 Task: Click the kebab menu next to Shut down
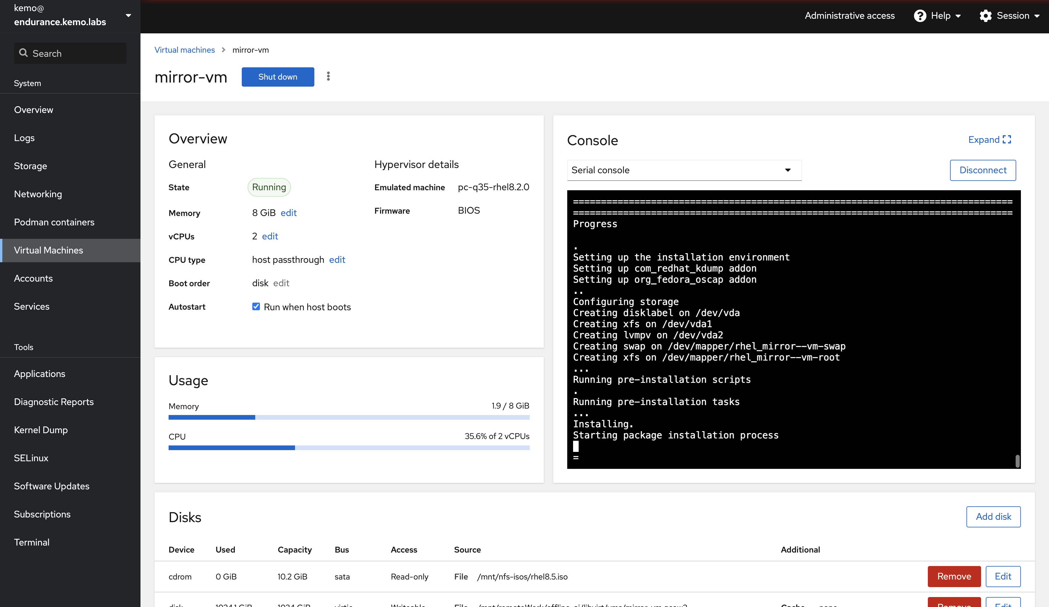pyautogui.click(x=328, y=77)
